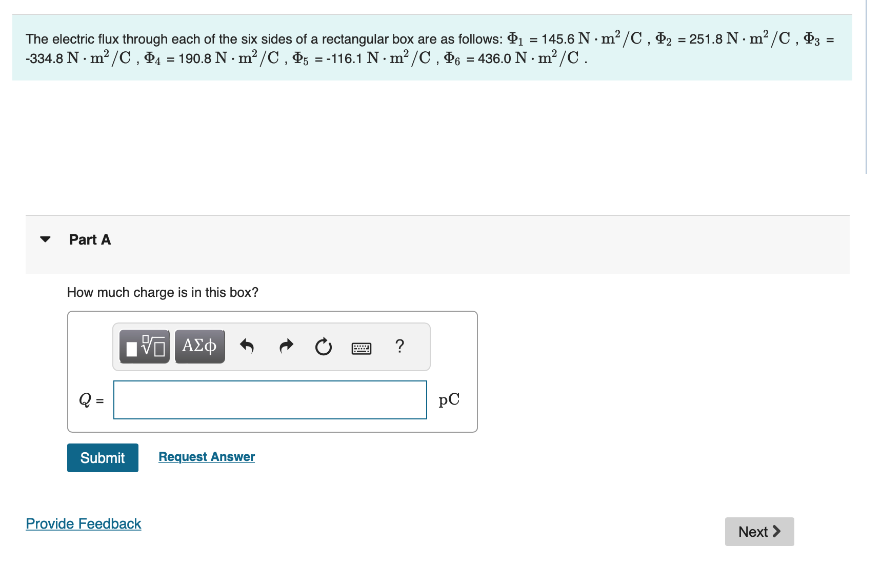881x585 pixels.
Task: Click inside the Q answer field
Action: [x=270, y=400]
